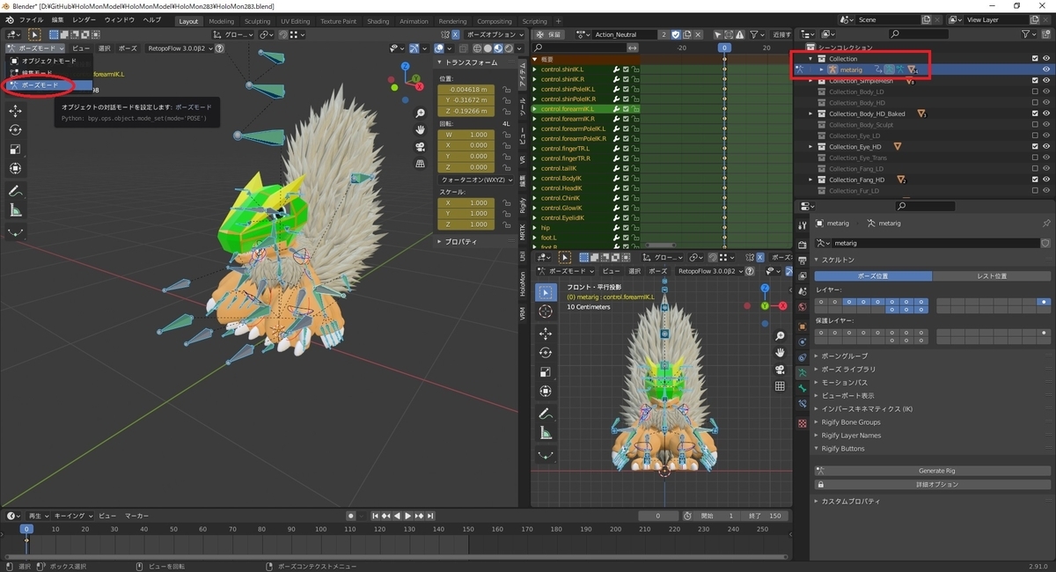Click camera view icon in front viewport
The height and width of the screenshot is (572, 1056).
(x=780, y=370)
